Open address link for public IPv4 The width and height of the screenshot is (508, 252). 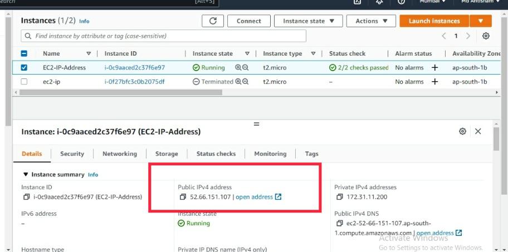coord(258,197)
